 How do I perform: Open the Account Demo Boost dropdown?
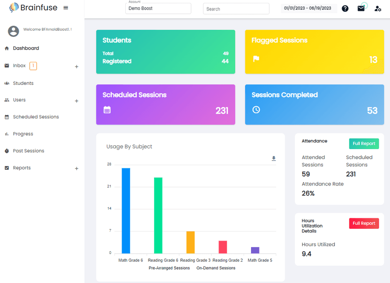(158, 8)
